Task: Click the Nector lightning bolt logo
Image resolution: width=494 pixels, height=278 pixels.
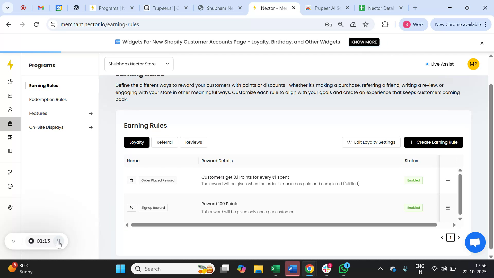Action: click(10, 65)
